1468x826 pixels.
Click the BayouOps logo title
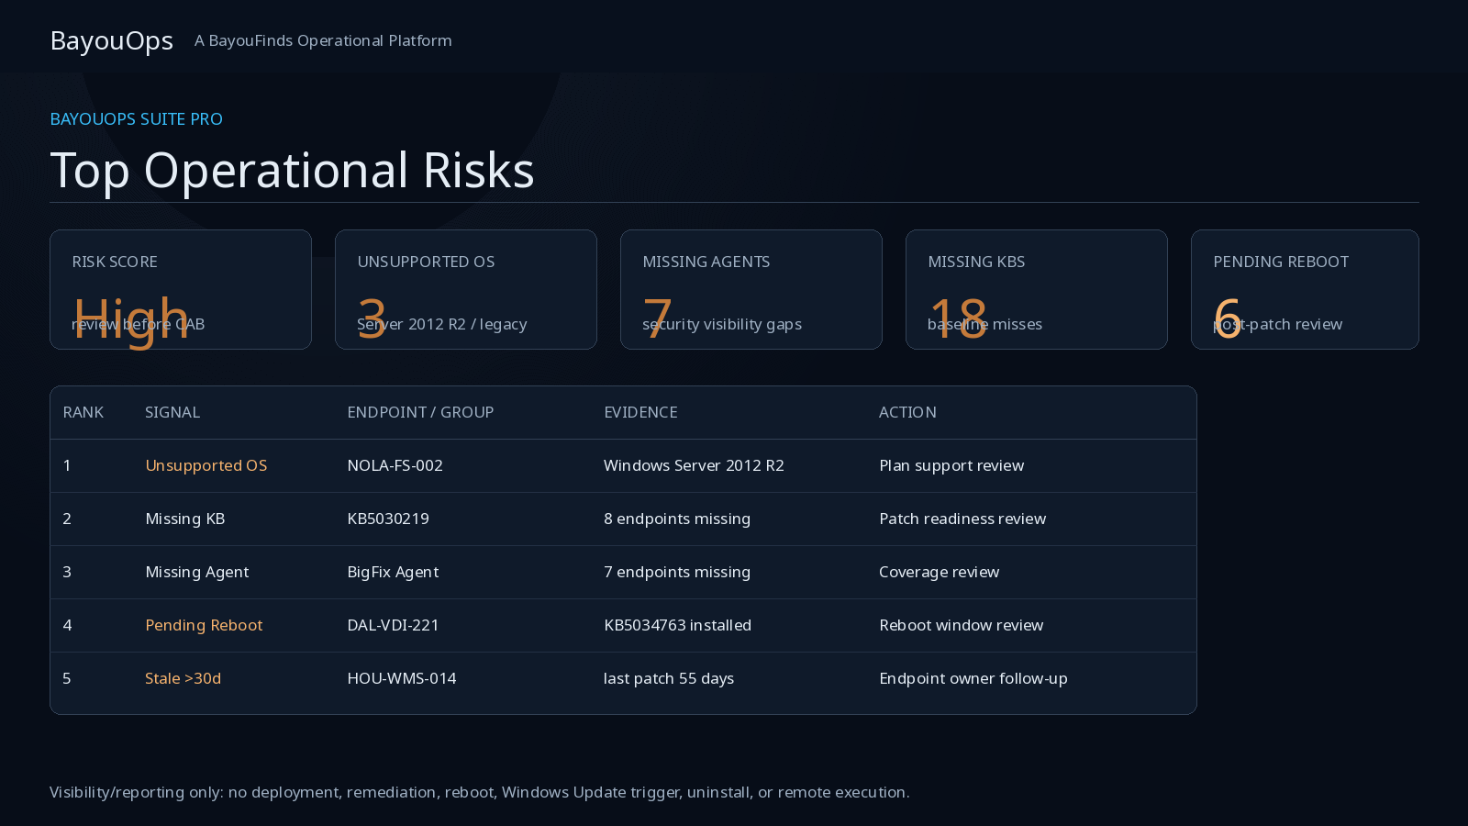(x=111, y=40)
